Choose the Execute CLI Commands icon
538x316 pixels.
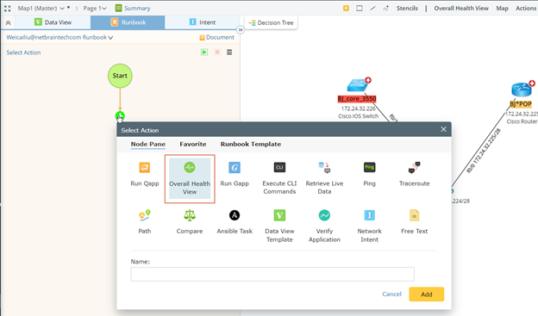click(279, 167)
